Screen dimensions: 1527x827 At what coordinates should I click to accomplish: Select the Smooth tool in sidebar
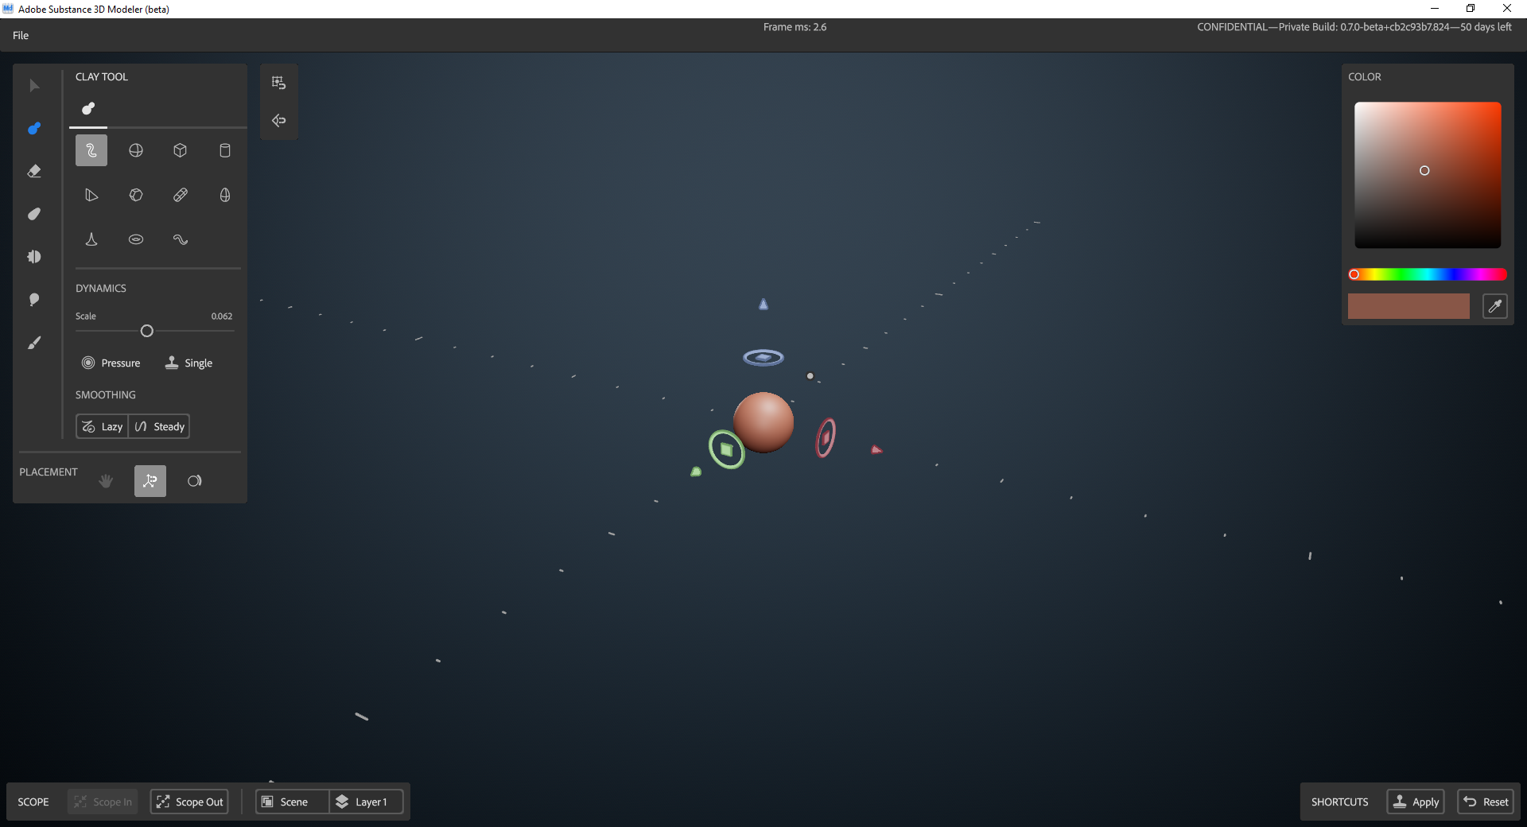[34, 214]
